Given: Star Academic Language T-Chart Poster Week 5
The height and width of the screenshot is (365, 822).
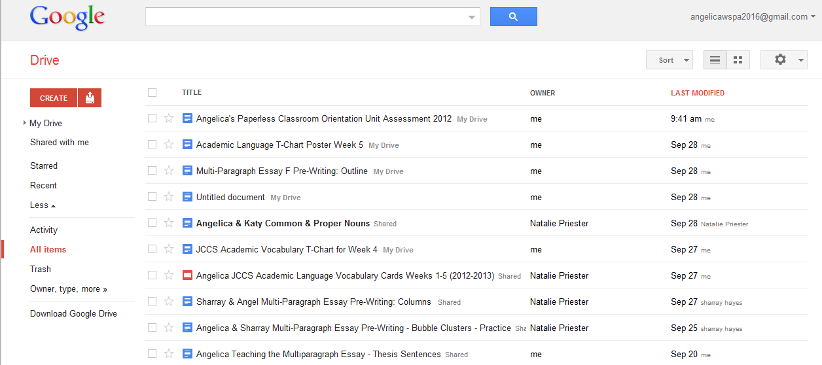Looking at the screenshot, I should [169, 145].
